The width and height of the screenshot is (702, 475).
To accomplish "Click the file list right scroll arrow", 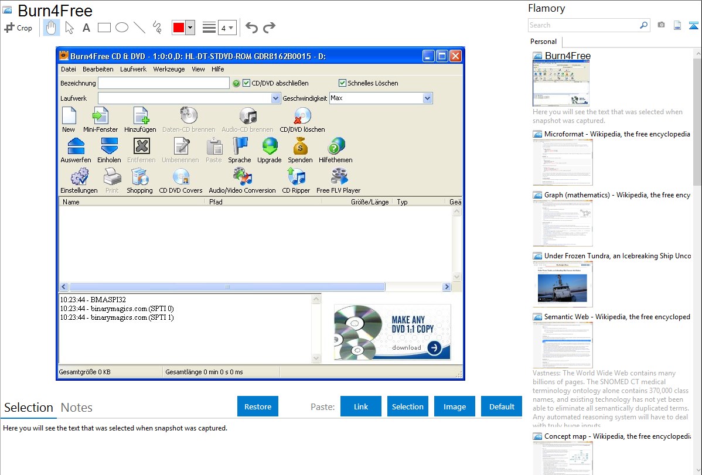I will pos(447,286).
